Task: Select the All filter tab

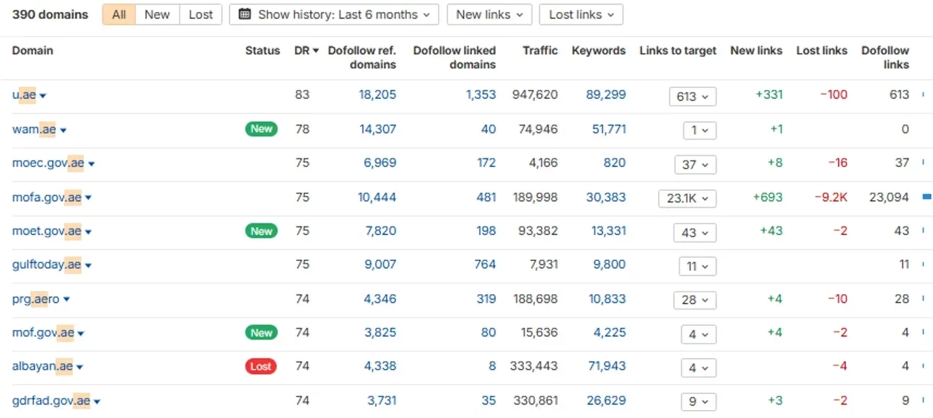Action: click(x=119, y=14)
